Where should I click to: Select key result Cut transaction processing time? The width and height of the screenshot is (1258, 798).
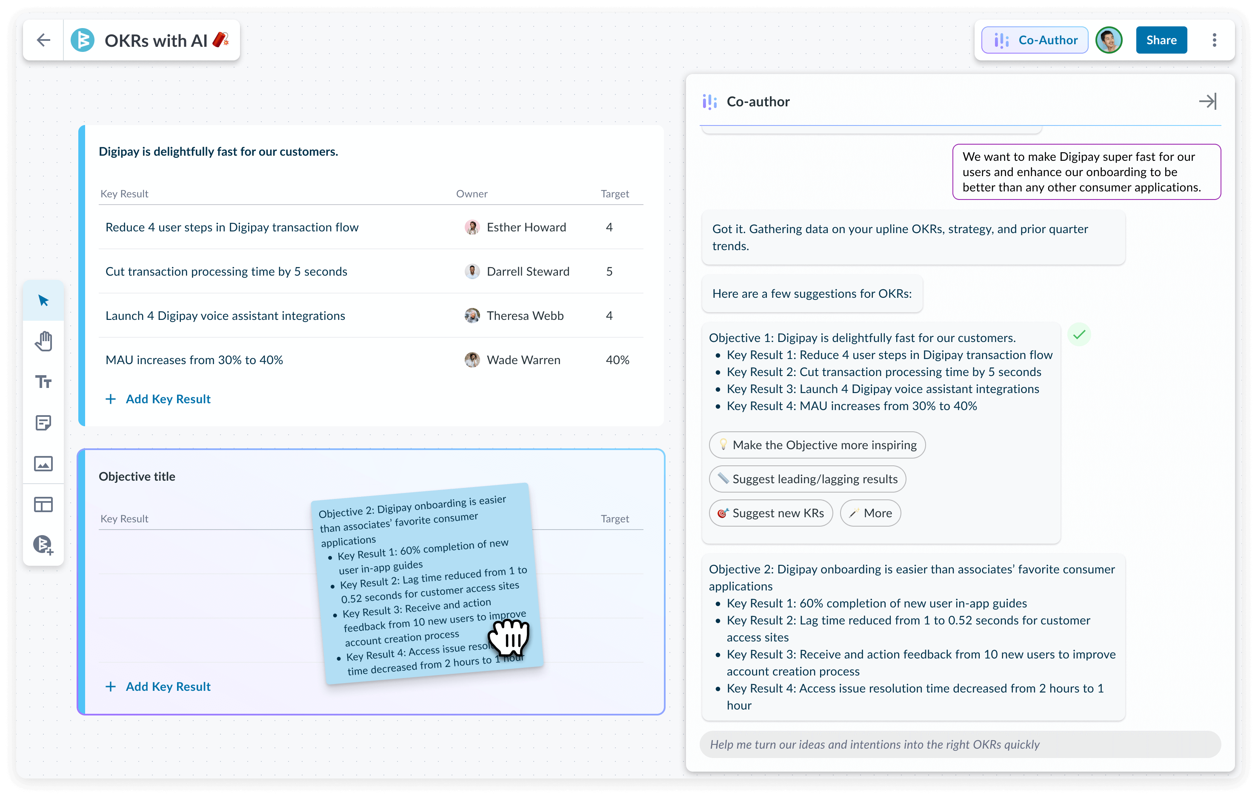click(371, 271)
